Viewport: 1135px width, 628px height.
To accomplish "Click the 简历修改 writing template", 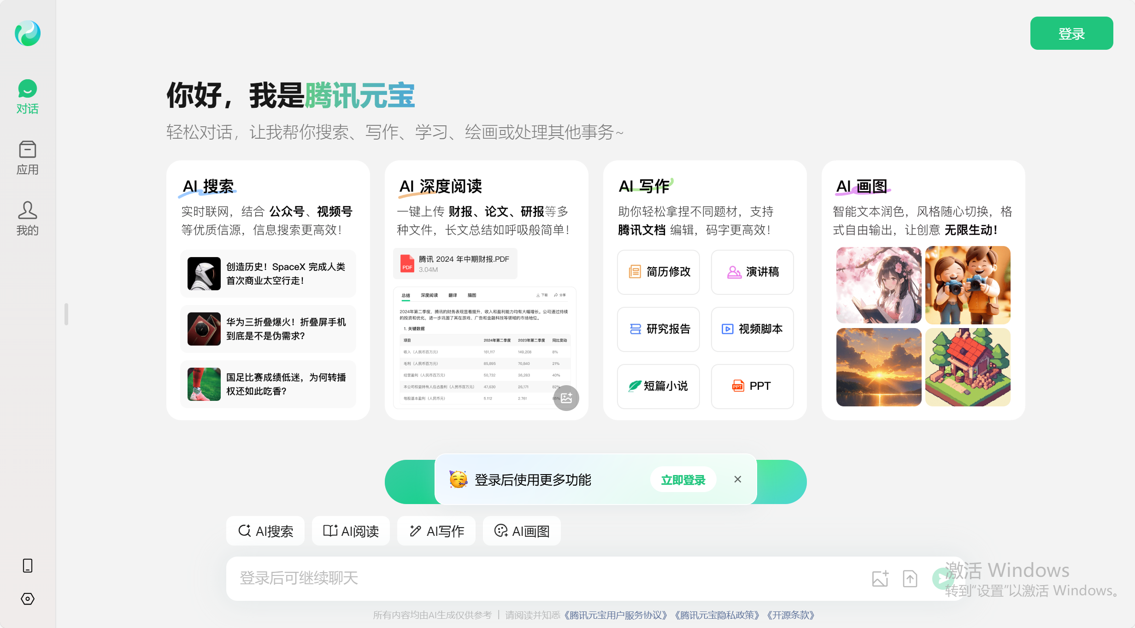I will coord(659,272).
